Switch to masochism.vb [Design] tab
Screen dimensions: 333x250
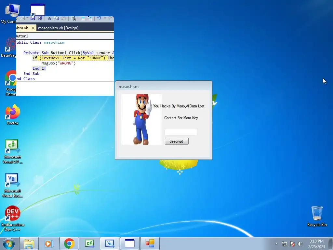point(58,28)
